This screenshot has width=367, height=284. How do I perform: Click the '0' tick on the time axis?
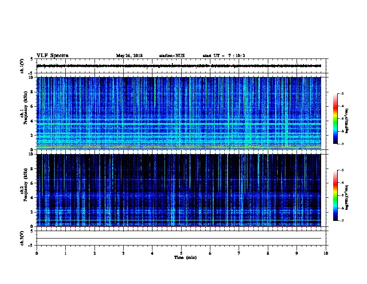[x=37, y=253]
